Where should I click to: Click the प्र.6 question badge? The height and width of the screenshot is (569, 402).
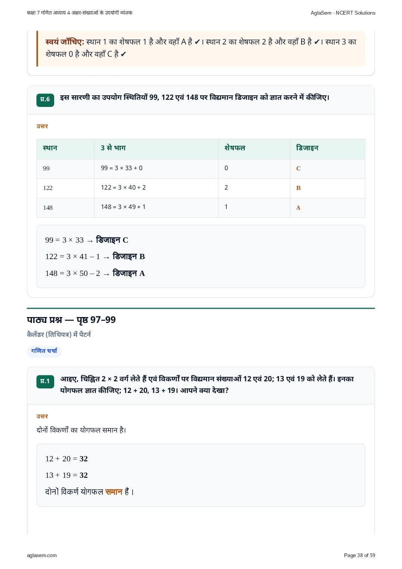coord(45,100)
